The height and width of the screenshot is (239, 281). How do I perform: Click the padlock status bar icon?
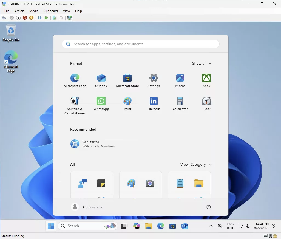(275, 236)
